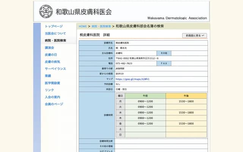The width and height of the screenshot is (243, 152).
Task: Select 当医会について from the side menu
Action: click(55, 33)
